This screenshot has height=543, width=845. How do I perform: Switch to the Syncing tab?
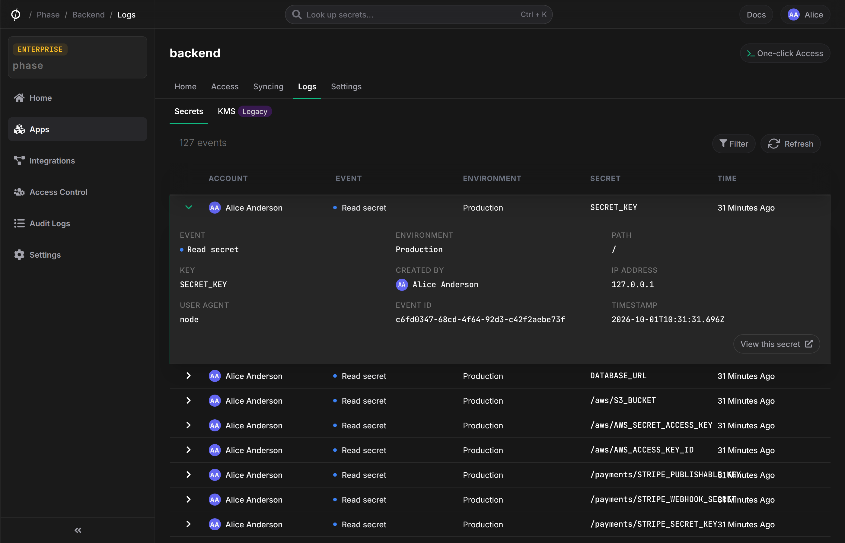click(x=268, y=86)
